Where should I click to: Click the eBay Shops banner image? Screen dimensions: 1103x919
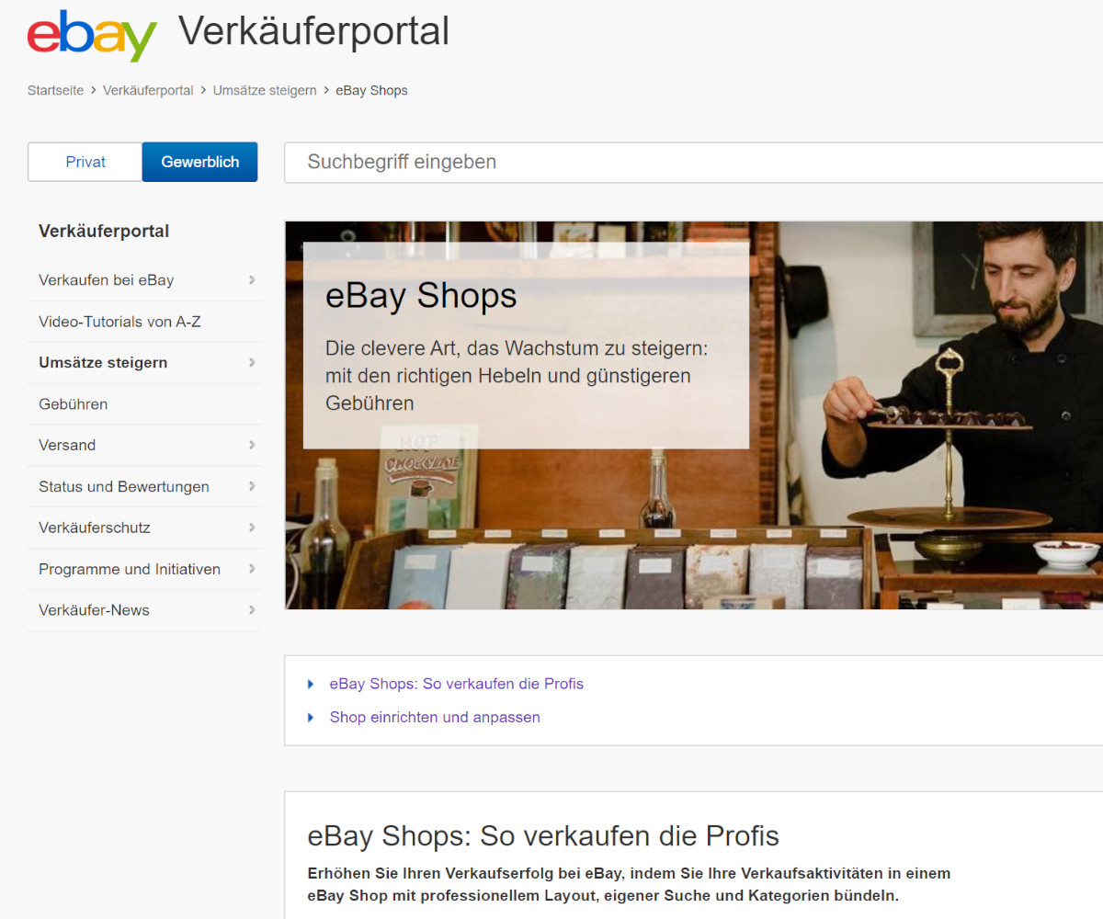(694, 415)
